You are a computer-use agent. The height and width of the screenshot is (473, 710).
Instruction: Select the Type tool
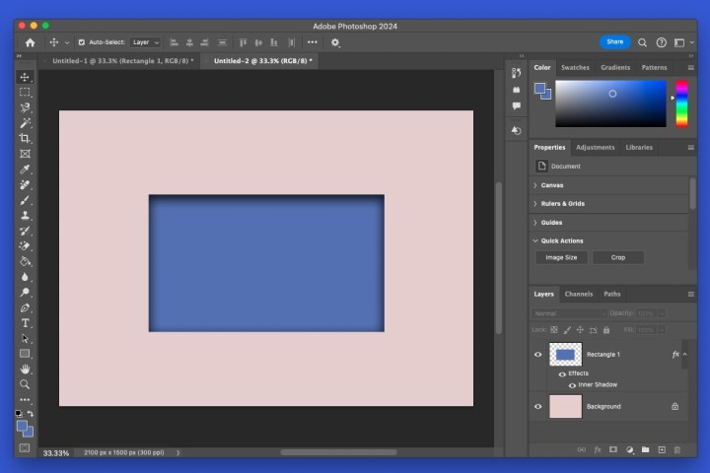point(26,323)
